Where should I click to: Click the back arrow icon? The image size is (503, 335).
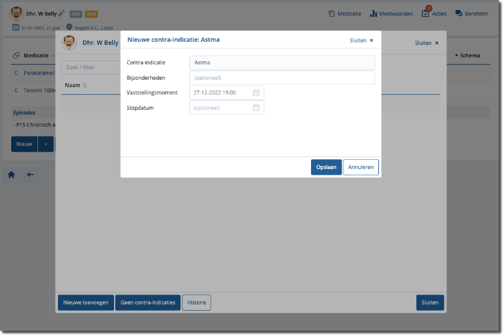point(30,175)
